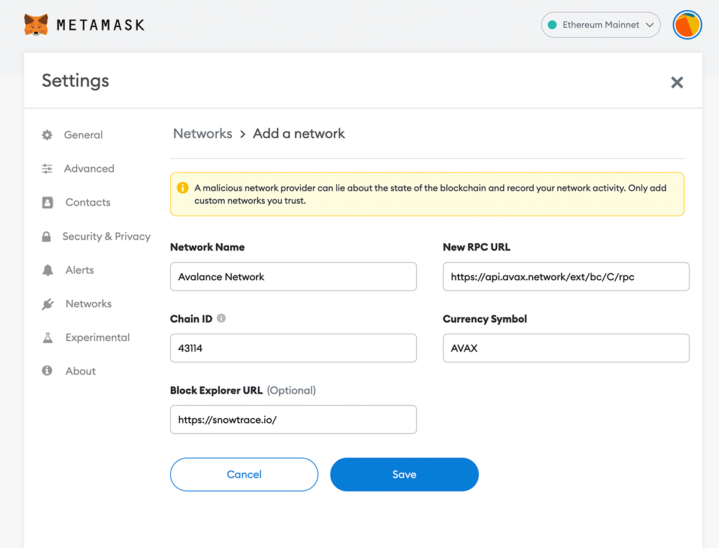Click the METAMASK wordmark text

click(x=101, y=25)
